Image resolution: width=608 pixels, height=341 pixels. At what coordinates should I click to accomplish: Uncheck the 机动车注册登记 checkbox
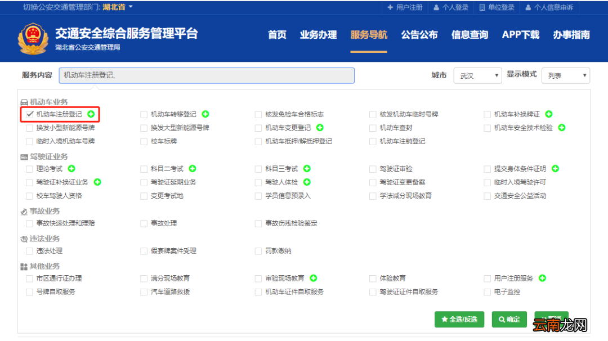pos(28,114)
